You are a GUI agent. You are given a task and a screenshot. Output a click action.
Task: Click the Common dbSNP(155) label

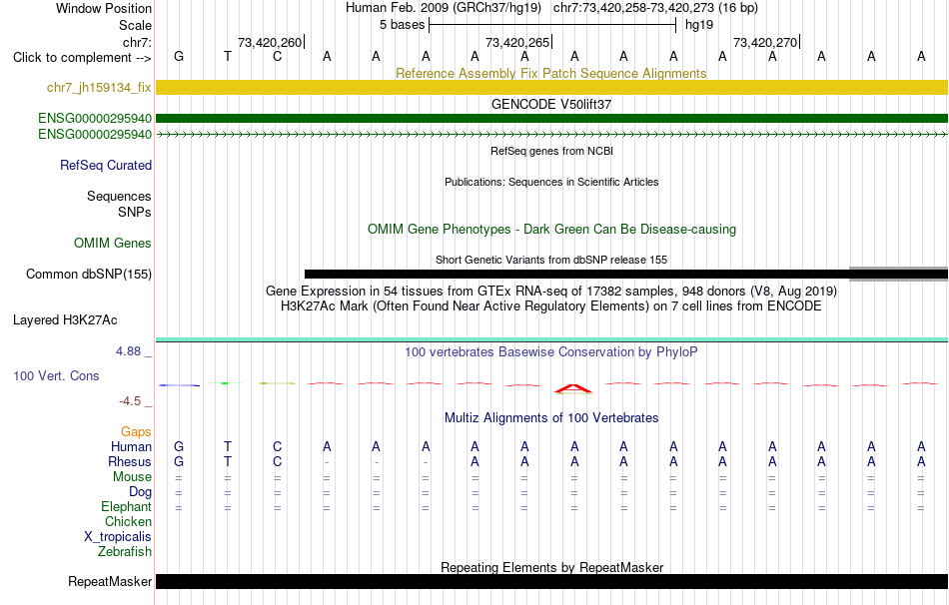[x=88, y=274]
